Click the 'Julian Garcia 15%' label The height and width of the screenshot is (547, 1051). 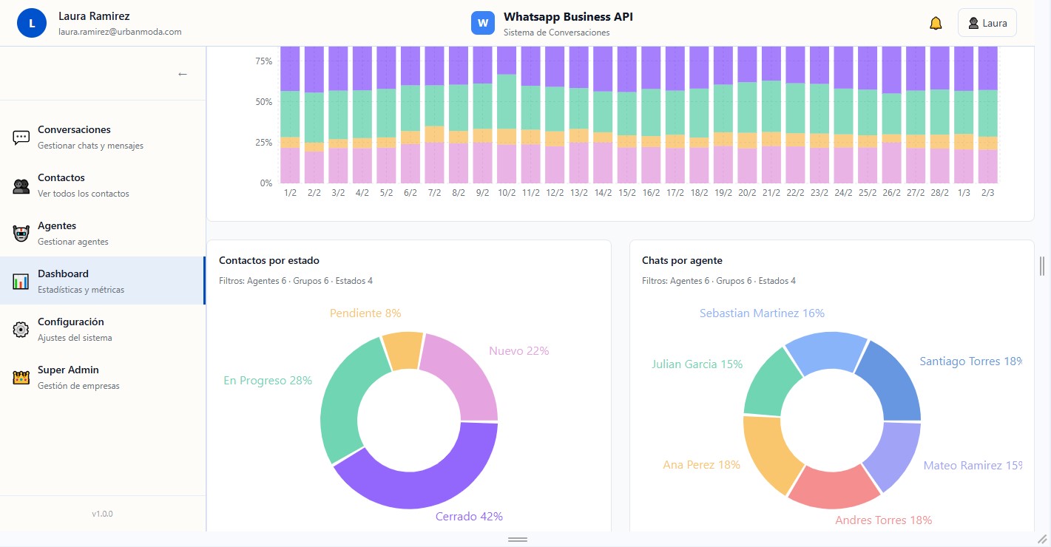pyautogui.click(x=697, y=364)
